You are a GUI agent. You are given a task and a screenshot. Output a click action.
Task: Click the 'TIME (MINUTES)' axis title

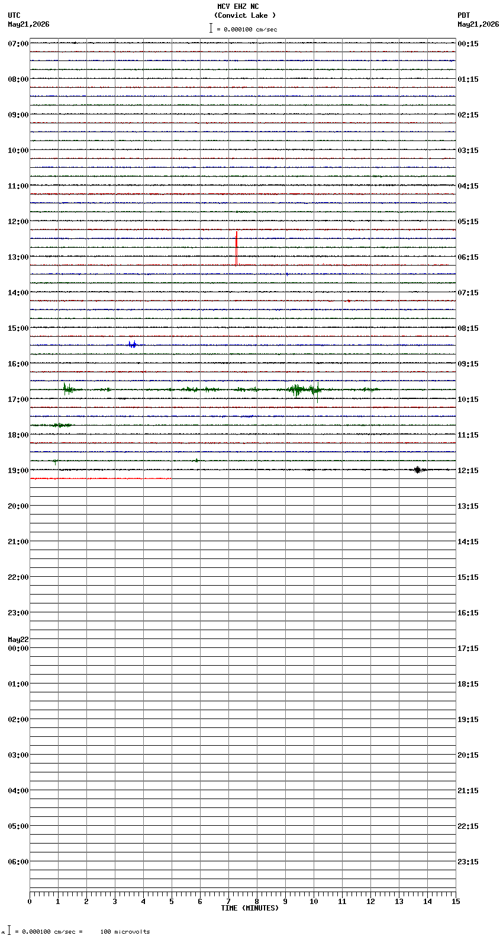pos(250,908)
